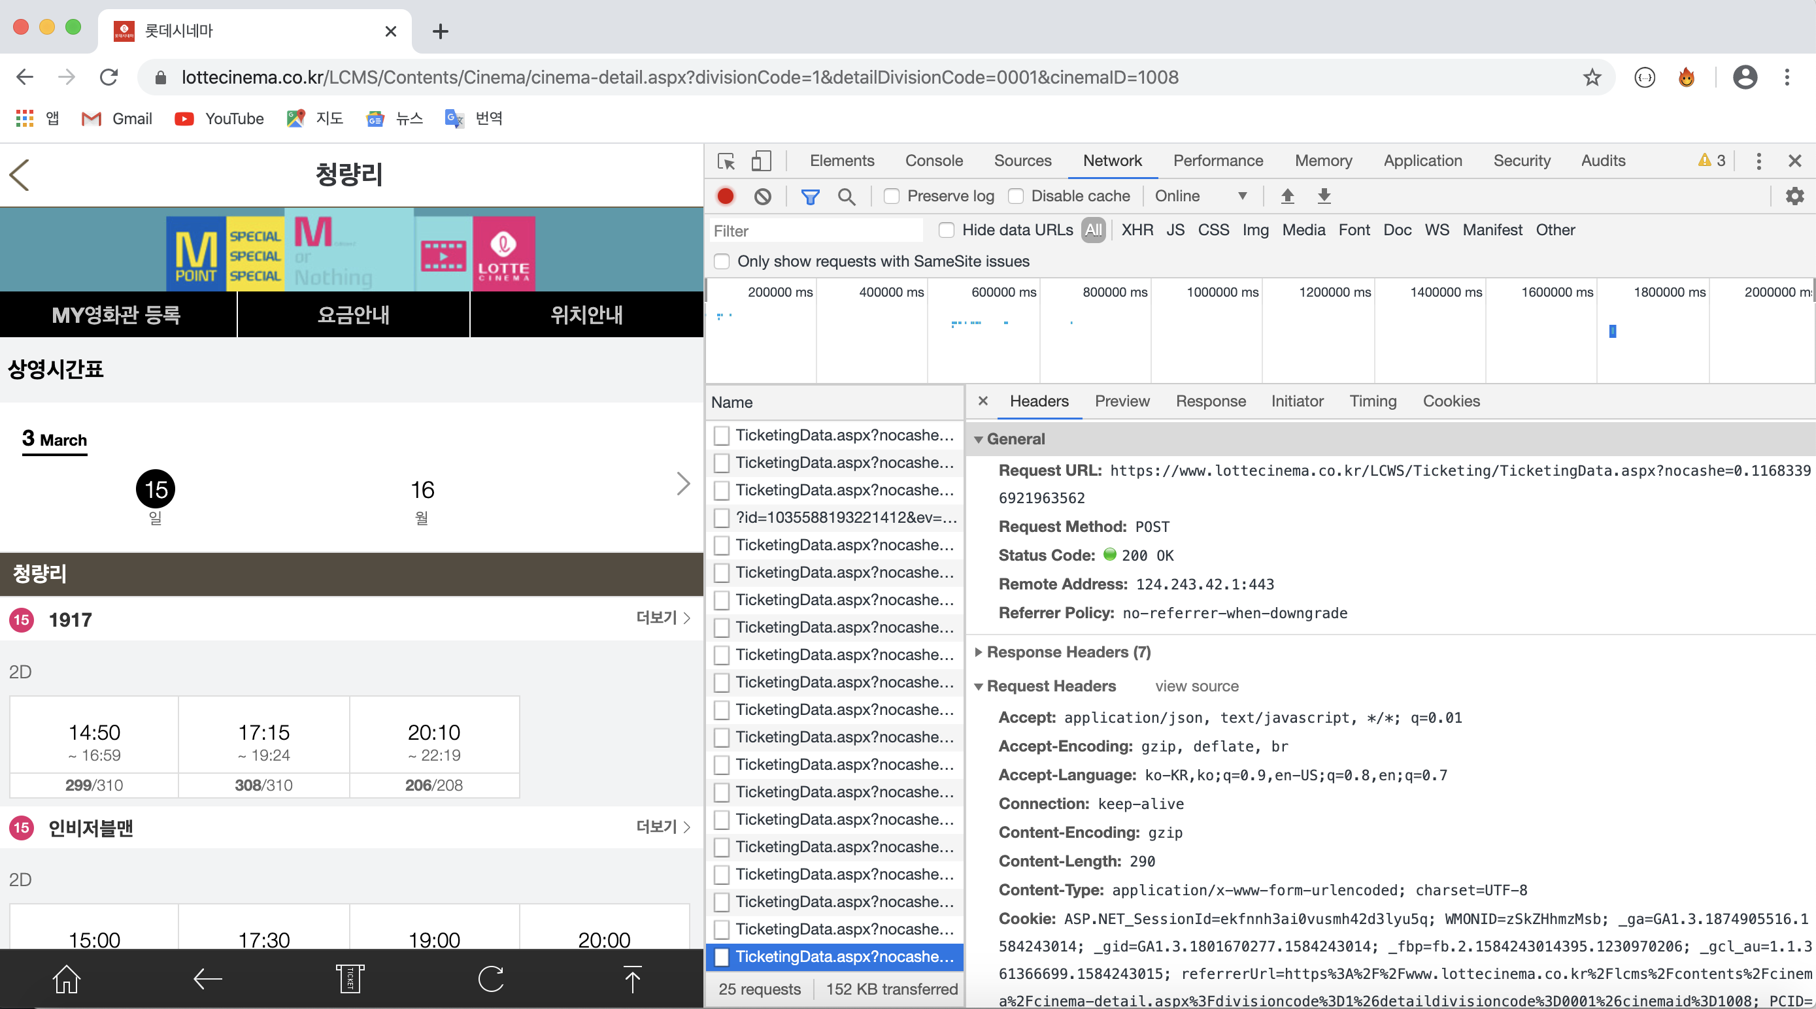Screen dimensions: 1816x1009
Task: Click the view source link
Action: (x=1196, y=686)
